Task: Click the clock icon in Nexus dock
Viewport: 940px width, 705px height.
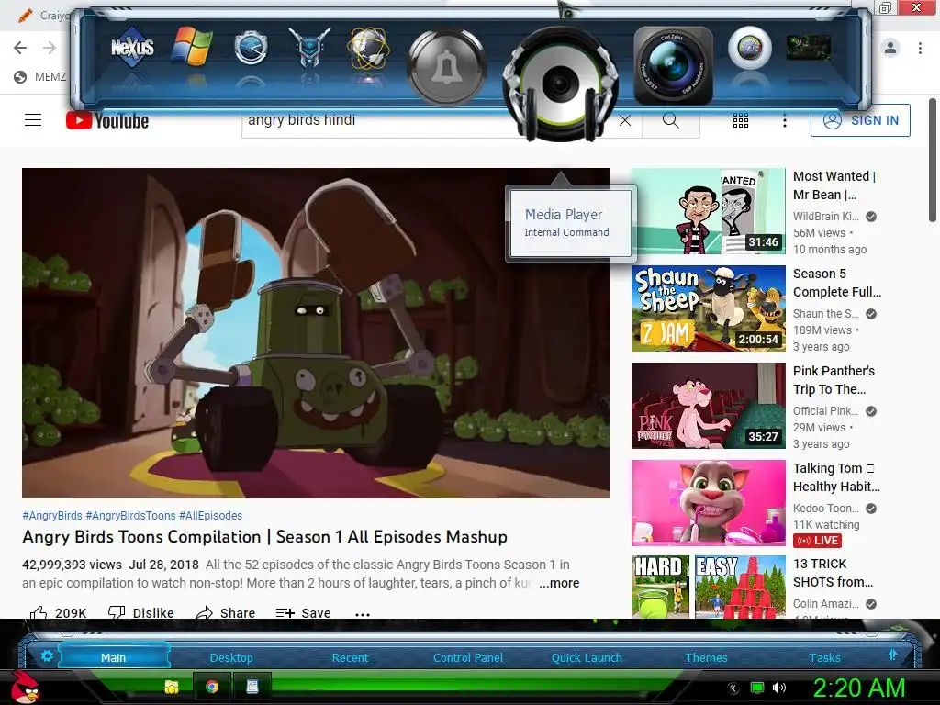Action: pyautogui.click(x=251, y=48)
